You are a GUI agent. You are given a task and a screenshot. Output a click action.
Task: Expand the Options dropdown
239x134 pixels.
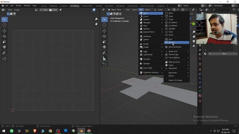193,14
